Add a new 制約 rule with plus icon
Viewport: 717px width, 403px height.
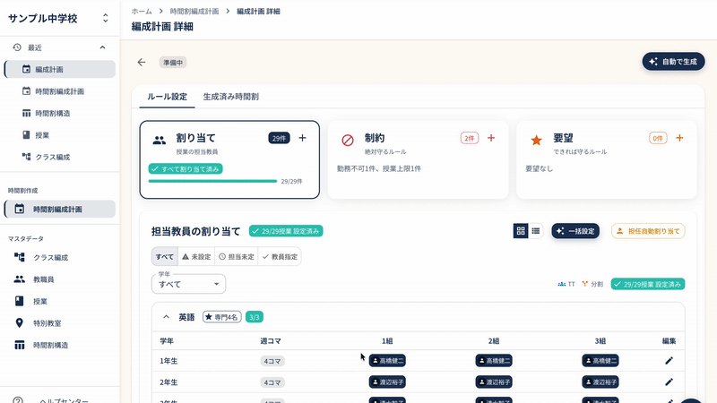491,138
